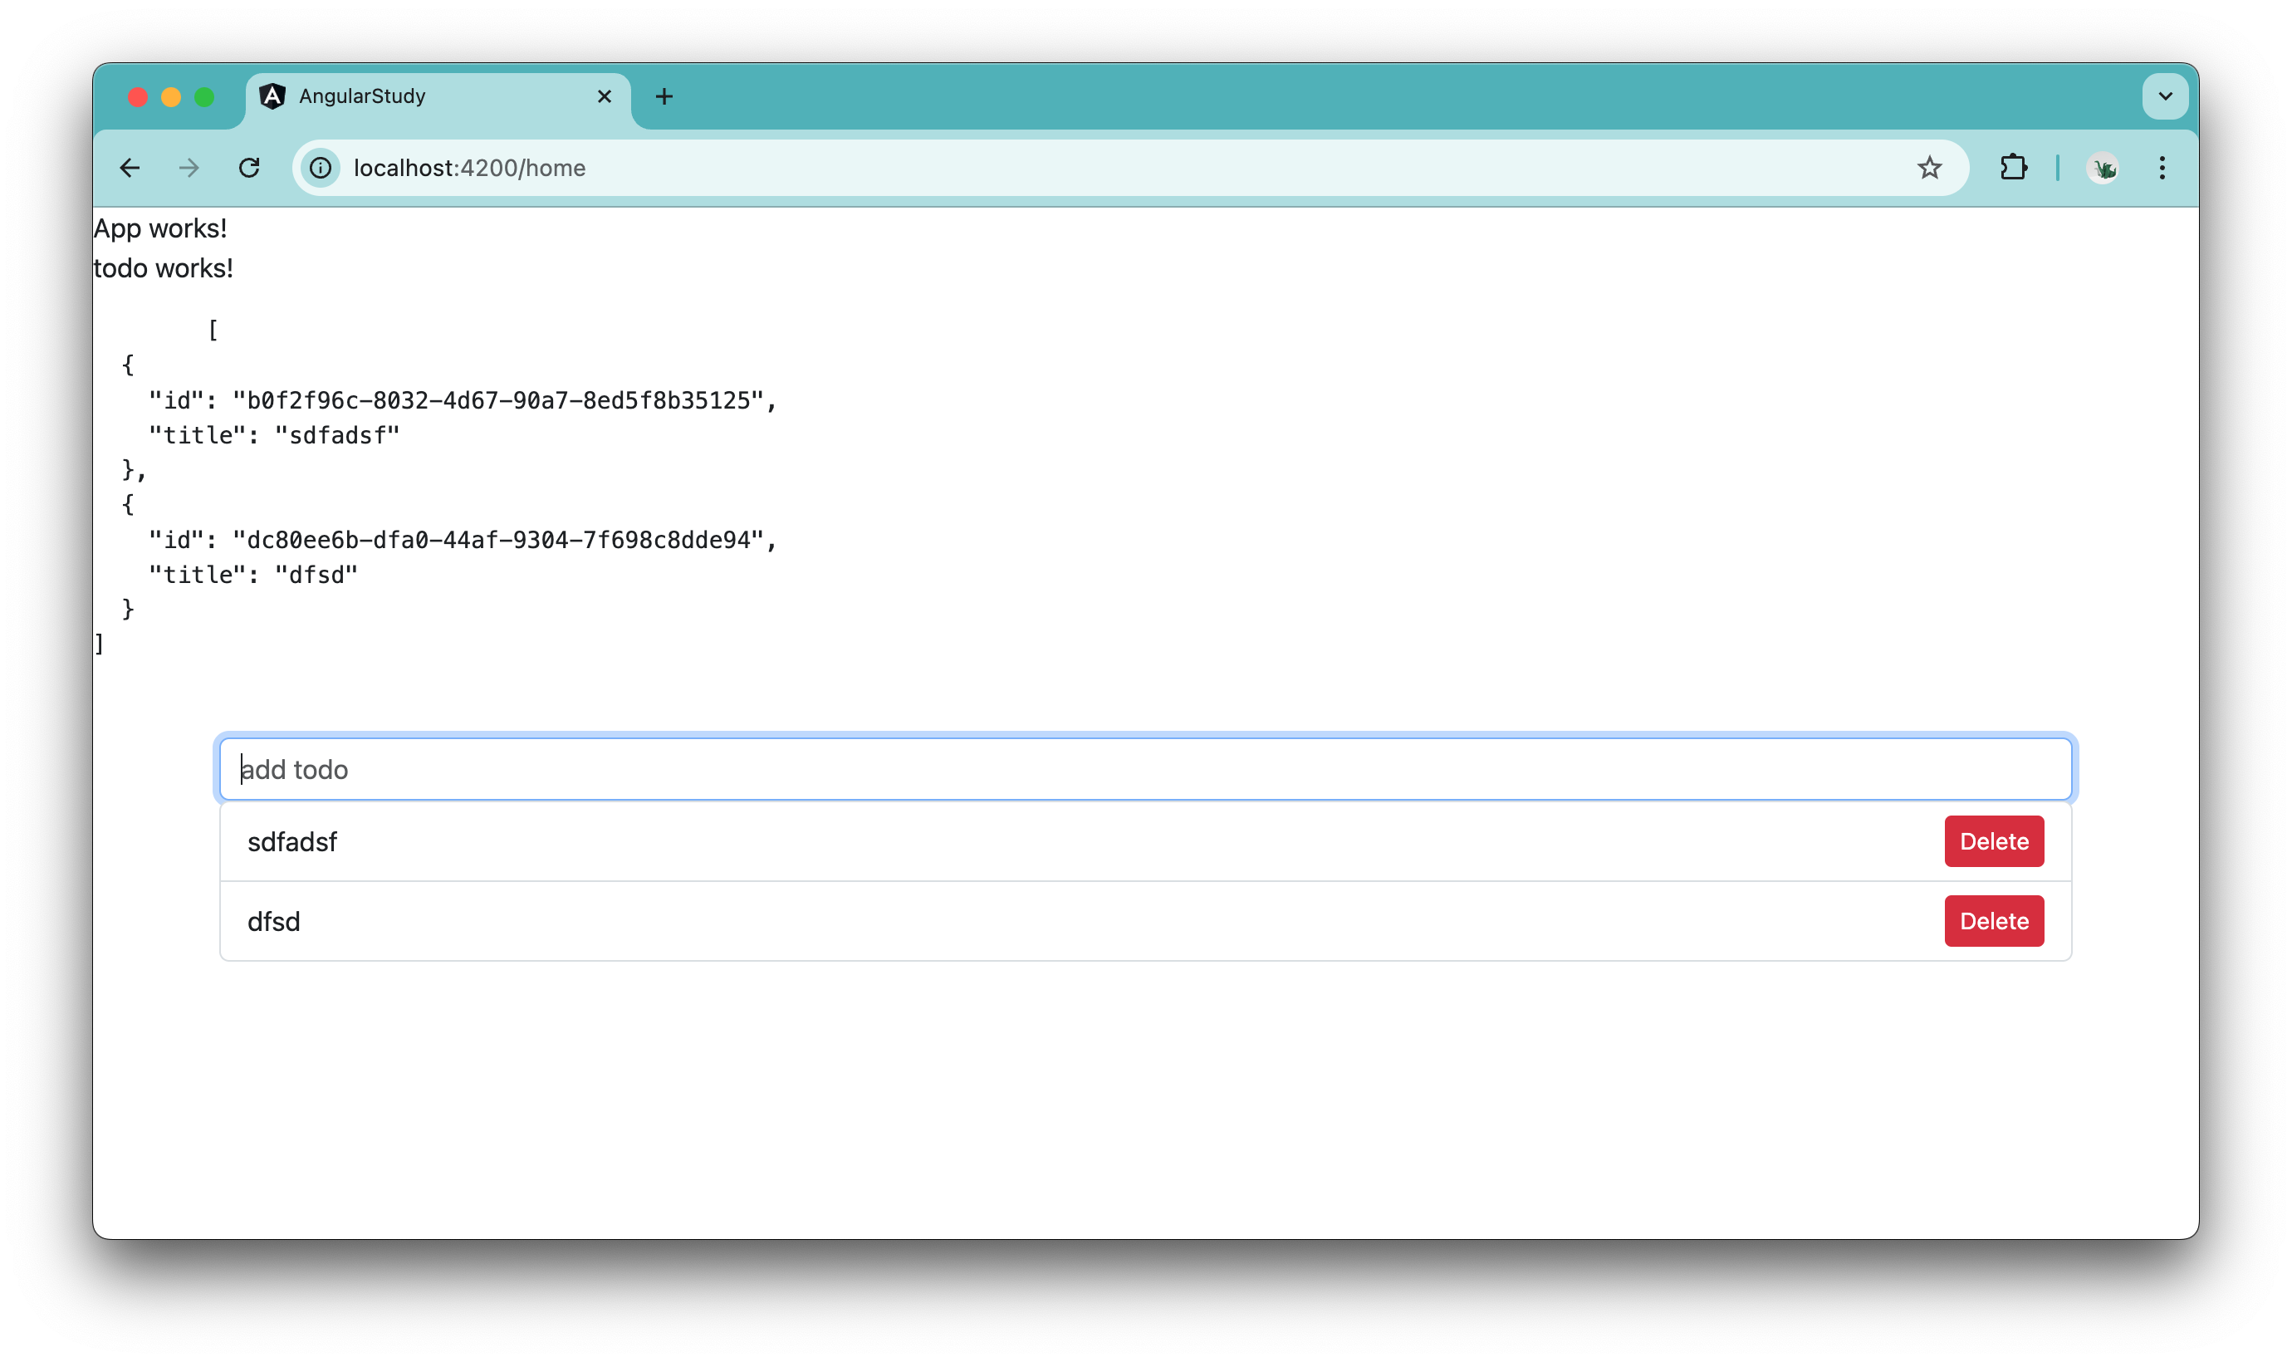Reload the localhost:4200/home page
The image size is (2292, 1362).
[248, 168]
